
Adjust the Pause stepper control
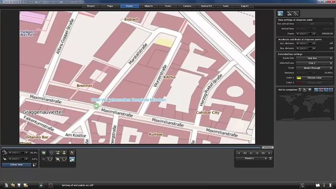[306, 34]
